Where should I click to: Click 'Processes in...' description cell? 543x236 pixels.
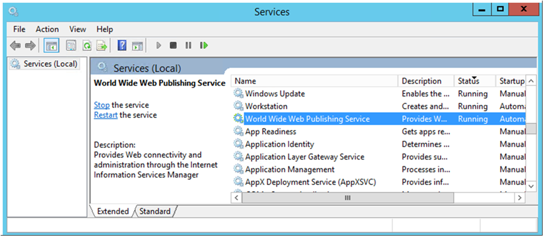pyautogui.click(x=426, y=169)
